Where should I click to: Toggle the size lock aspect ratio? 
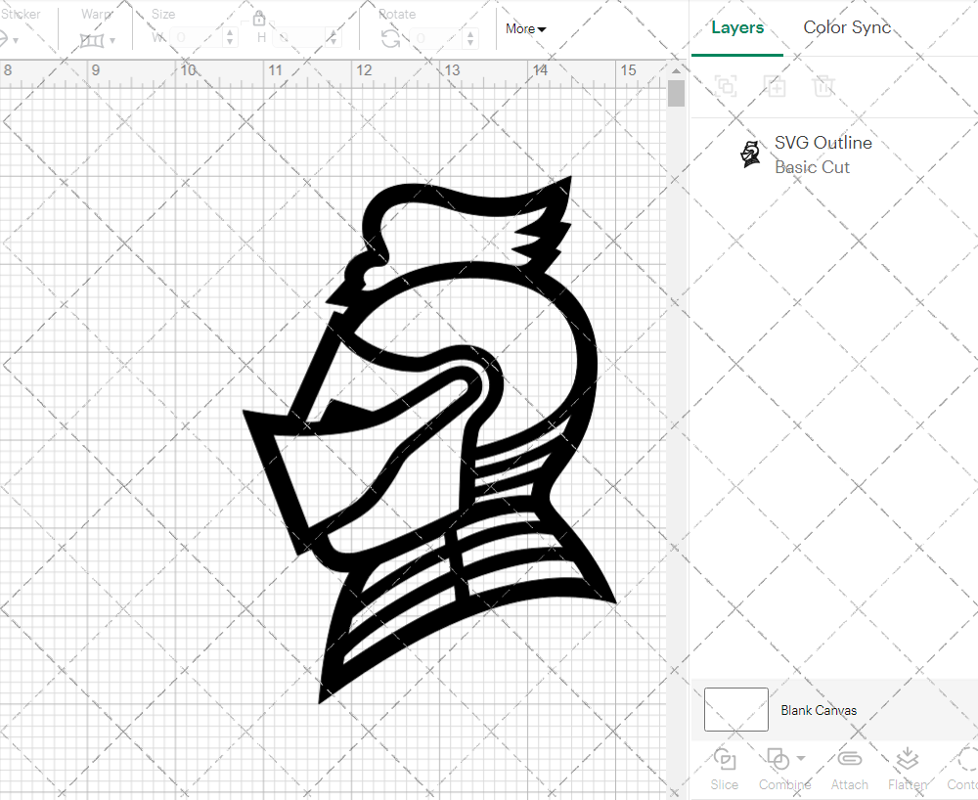pyautogui.click(x=259, y=18)
